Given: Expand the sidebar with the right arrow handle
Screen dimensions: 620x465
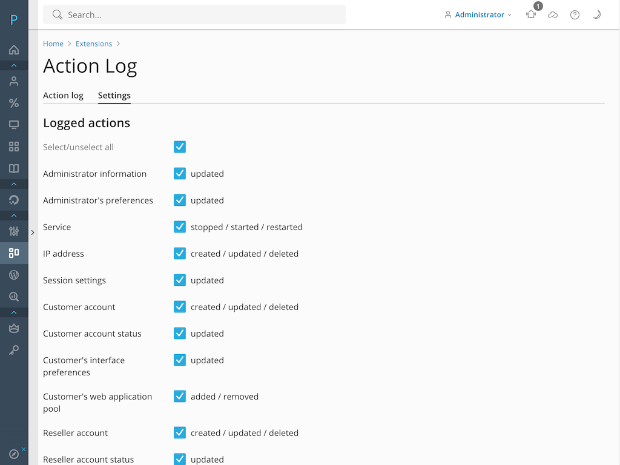Looking at the screenshot, I should click(x=33, y=231).
